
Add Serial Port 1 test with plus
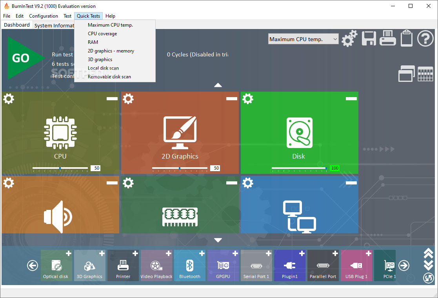[269, 253]
